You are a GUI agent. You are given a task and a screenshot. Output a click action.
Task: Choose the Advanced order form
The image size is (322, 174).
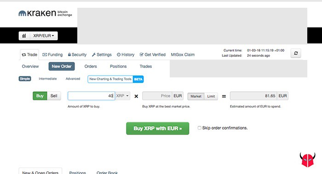pyautogui.click(x=73, y=79)
